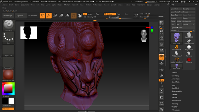Image resolution: width=199 pixels, height=112 pixels.
Task: Activate the Move gizmo mode icon
Action: (x=55, y=16)
